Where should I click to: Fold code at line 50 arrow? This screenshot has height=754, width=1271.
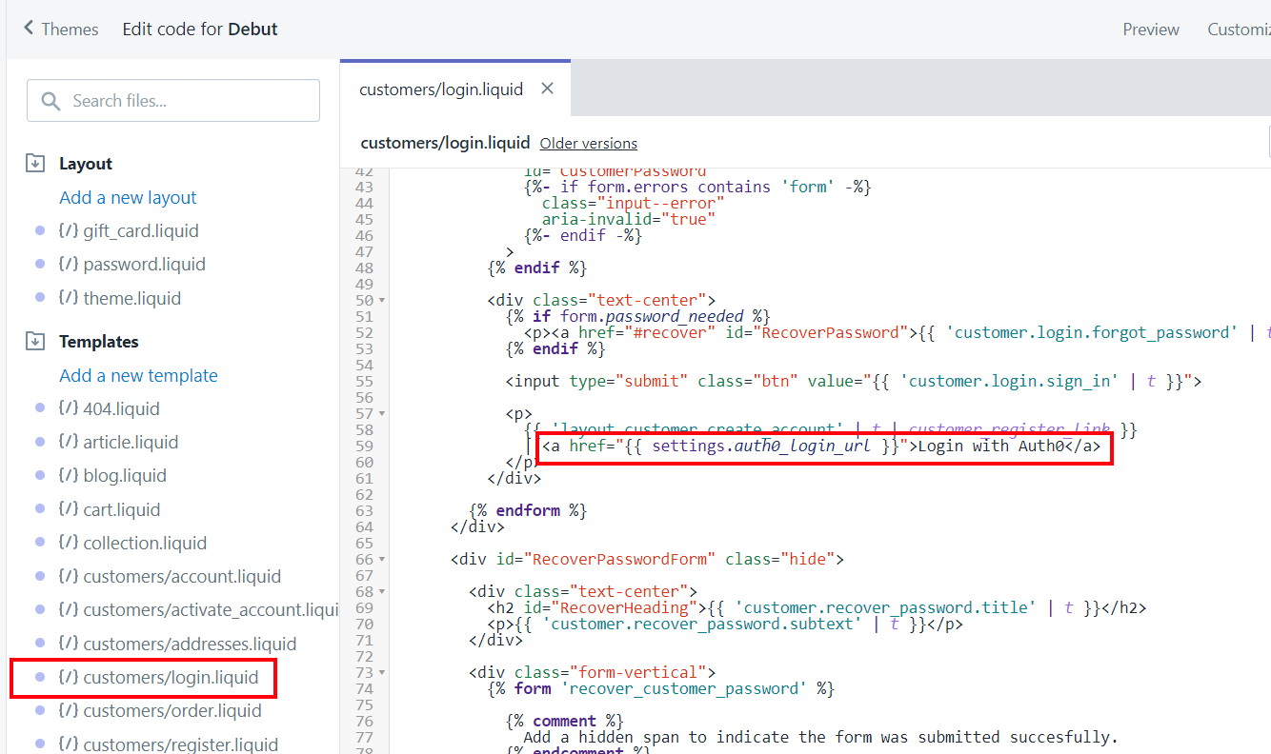pos(382,301)
